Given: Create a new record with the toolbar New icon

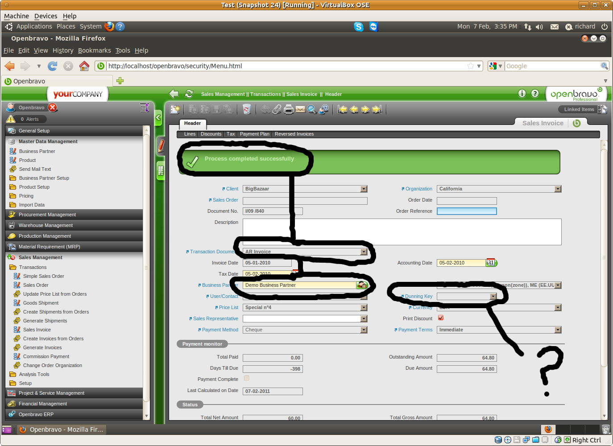Looking at the screenshot, I should click(x=175, y=109).
